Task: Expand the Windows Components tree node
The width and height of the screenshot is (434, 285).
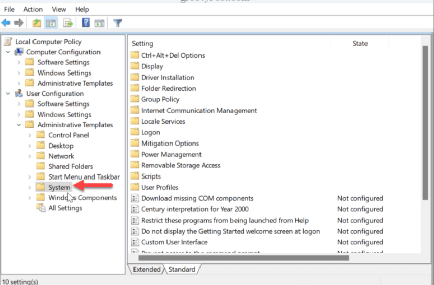Action: 30,198
